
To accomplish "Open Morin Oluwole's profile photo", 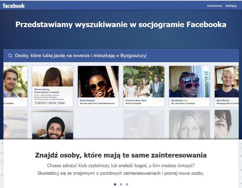I will 98,82.
